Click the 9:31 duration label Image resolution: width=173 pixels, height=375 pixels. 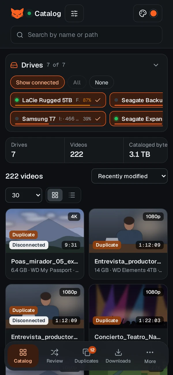pos(71,245)
